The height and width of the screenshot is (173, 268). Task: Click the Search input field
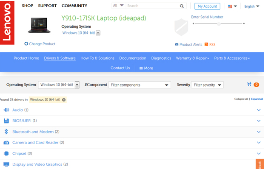pyautogui.click(x=153, y=6)
